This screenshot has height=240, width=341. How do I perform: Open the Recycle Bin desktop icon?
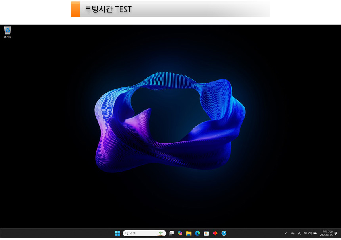pyautogui.click(x=8, y=31)
